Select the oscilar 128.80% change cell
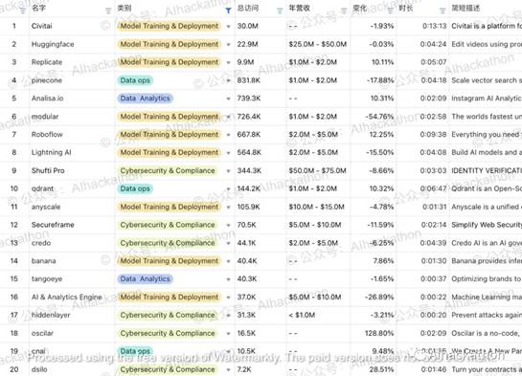The width and height of the screenshot is (522, 376). (x=373, y=333)
